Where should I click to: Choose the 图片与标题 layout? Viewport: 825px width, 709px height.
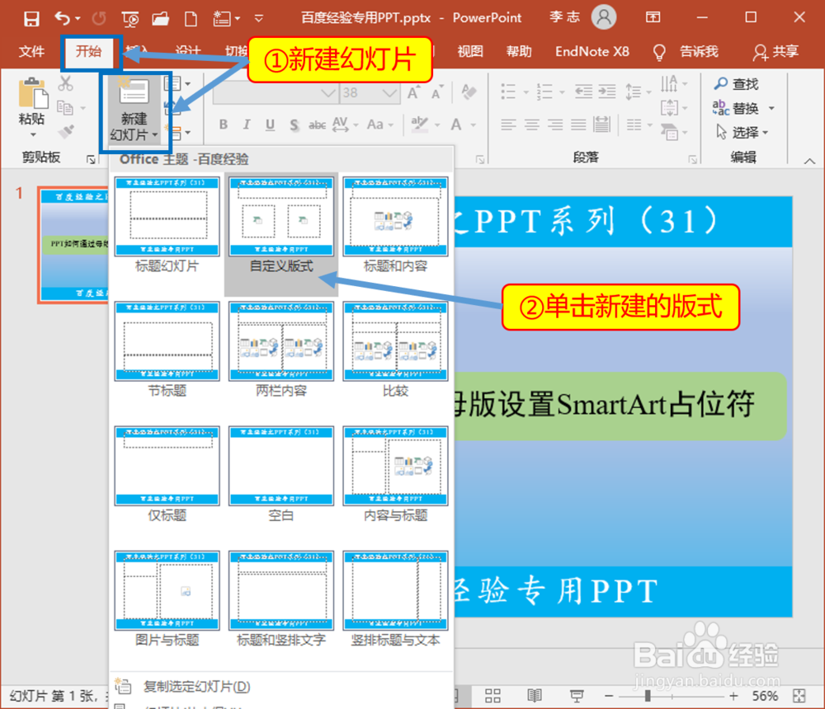click(167, 599)
